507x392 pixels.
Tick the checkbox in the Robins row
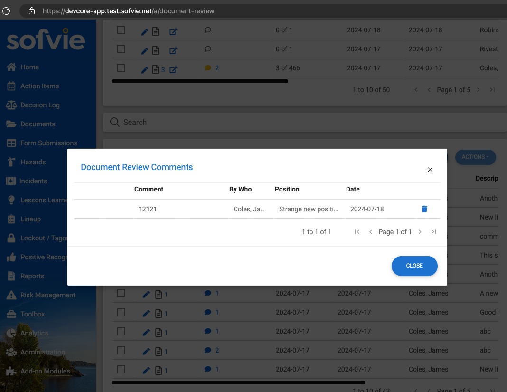pyautogui.click(x=121, y=30)
